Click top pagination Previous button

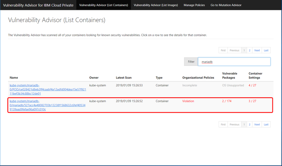pyautogui.click(x=234, y=50)
